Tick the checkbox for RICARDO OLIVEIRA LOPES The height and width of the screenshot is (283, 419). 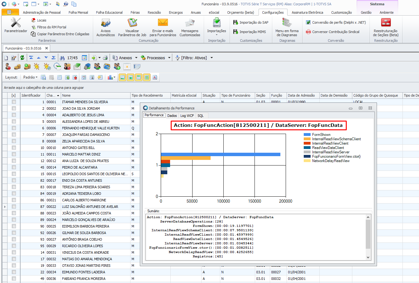coord(14,246)
